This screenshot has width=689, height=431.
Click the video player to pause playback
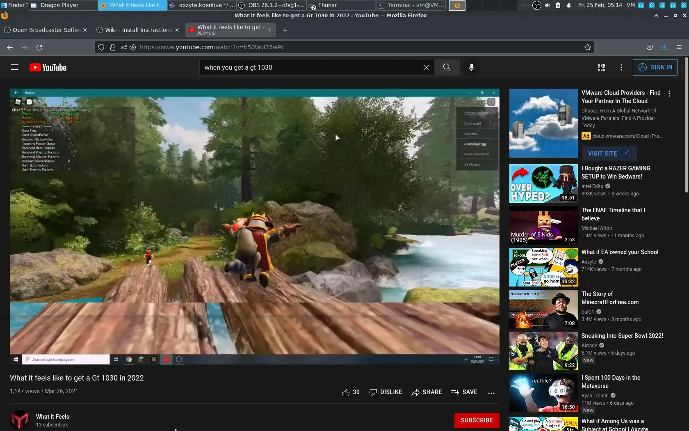pyautogui.click(x=255, y=227)
